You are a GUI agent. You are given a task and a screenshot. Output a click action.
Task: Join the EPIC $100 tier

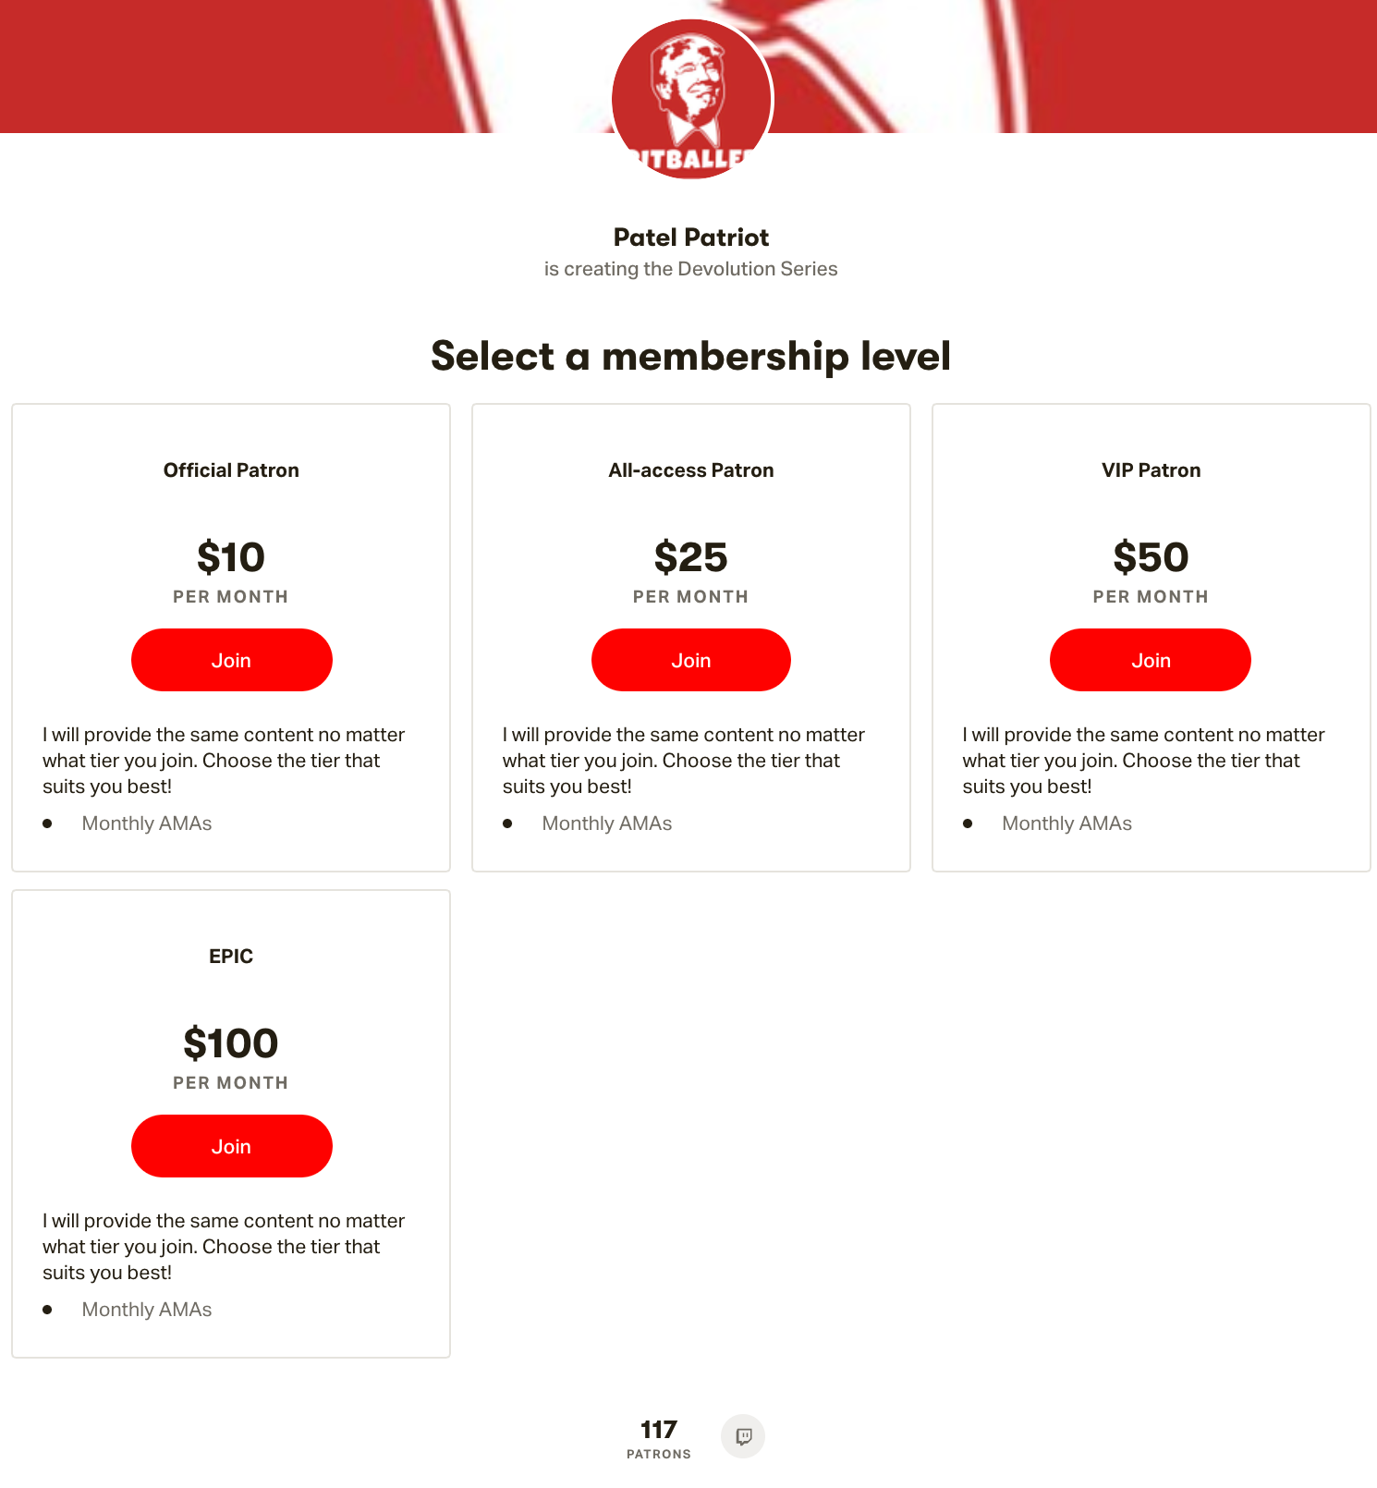pos(231,1145)
